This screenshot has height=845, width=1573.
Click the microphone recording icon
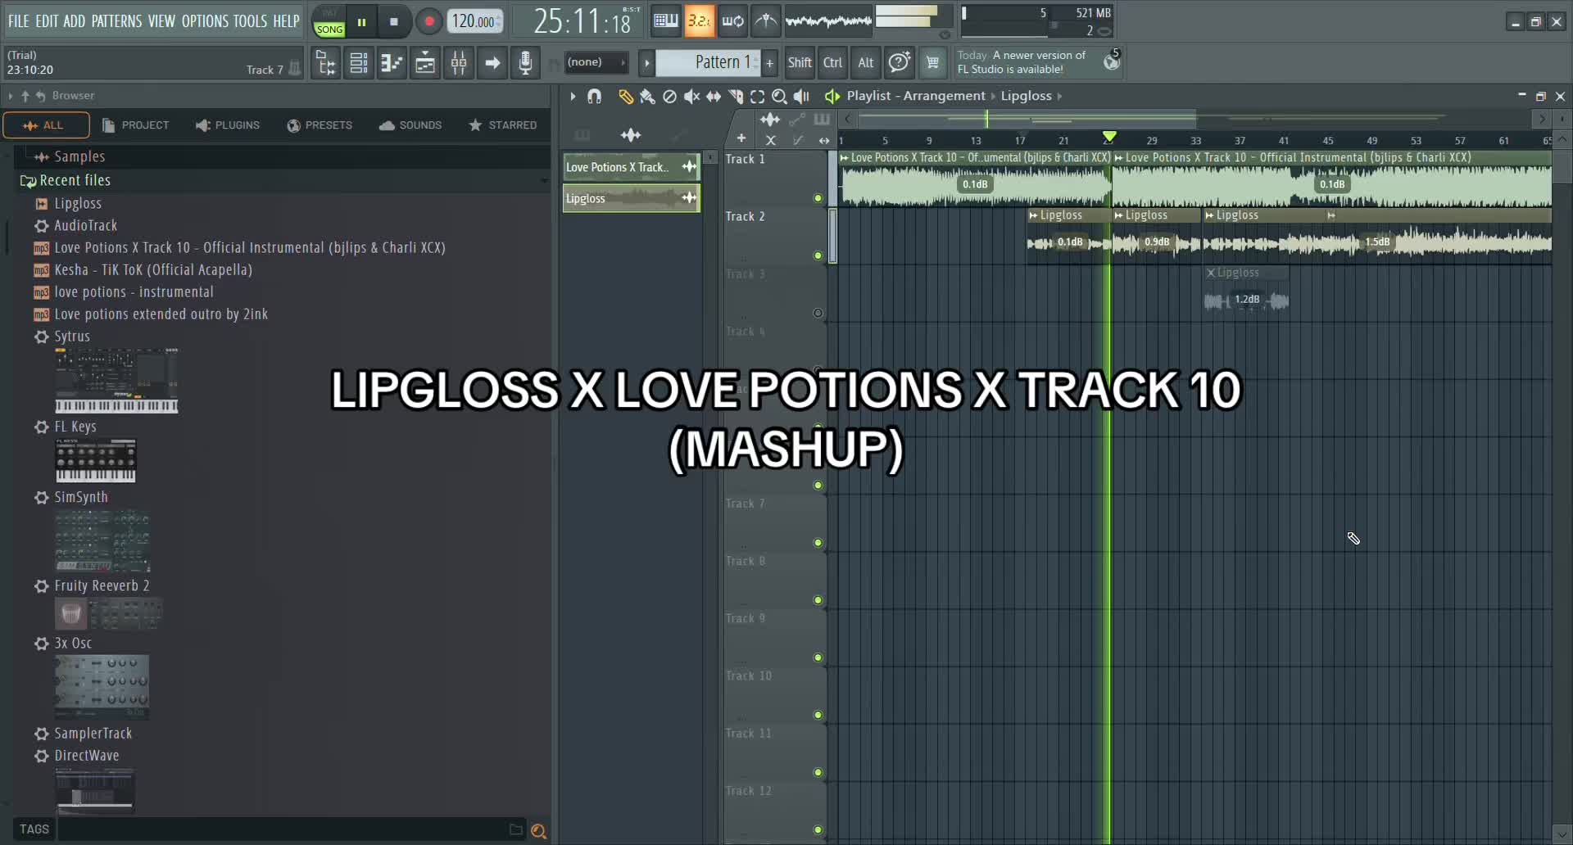(x=526, y=63)
